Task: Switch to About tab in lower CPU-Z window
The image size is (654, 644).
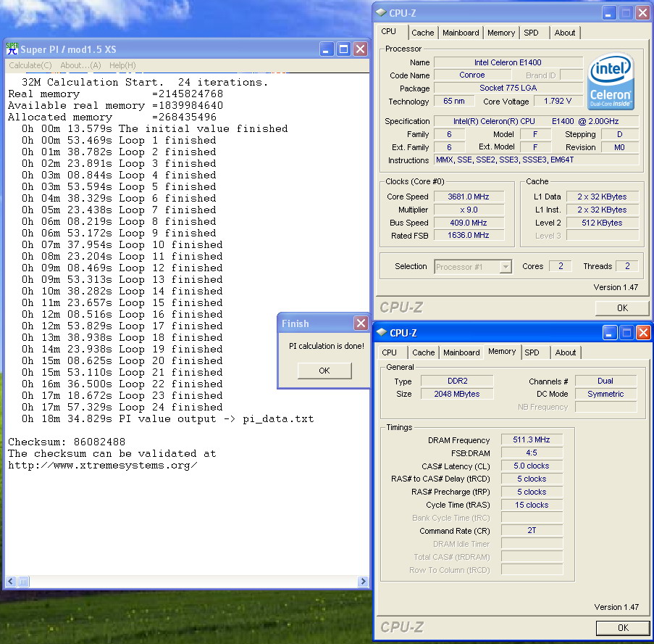Action: coord(566,352)
